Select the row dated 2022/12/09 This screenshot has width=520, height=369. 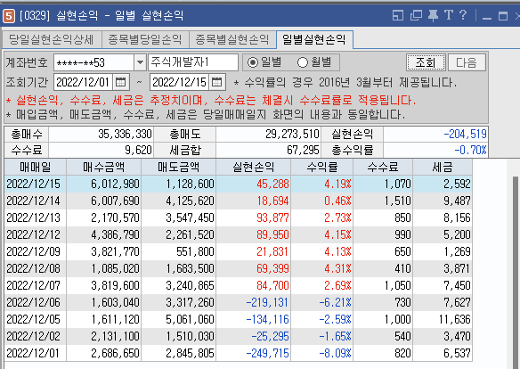(239, 251)
